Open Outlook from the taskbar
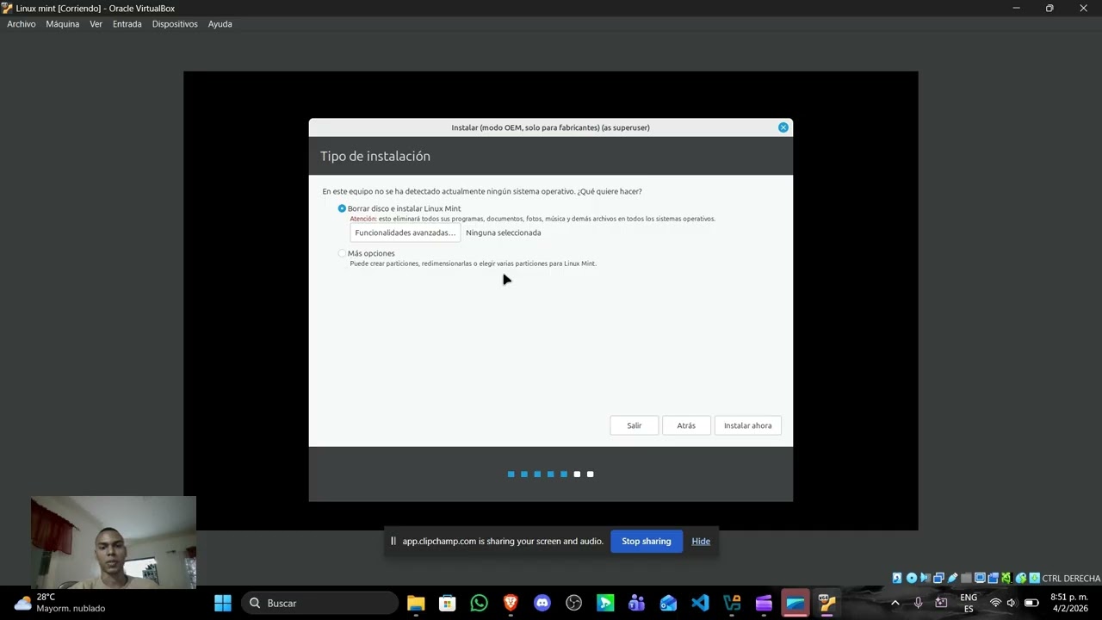This screenshot has height=620, width=1102. pyautogui.click(x=669, y=603)
